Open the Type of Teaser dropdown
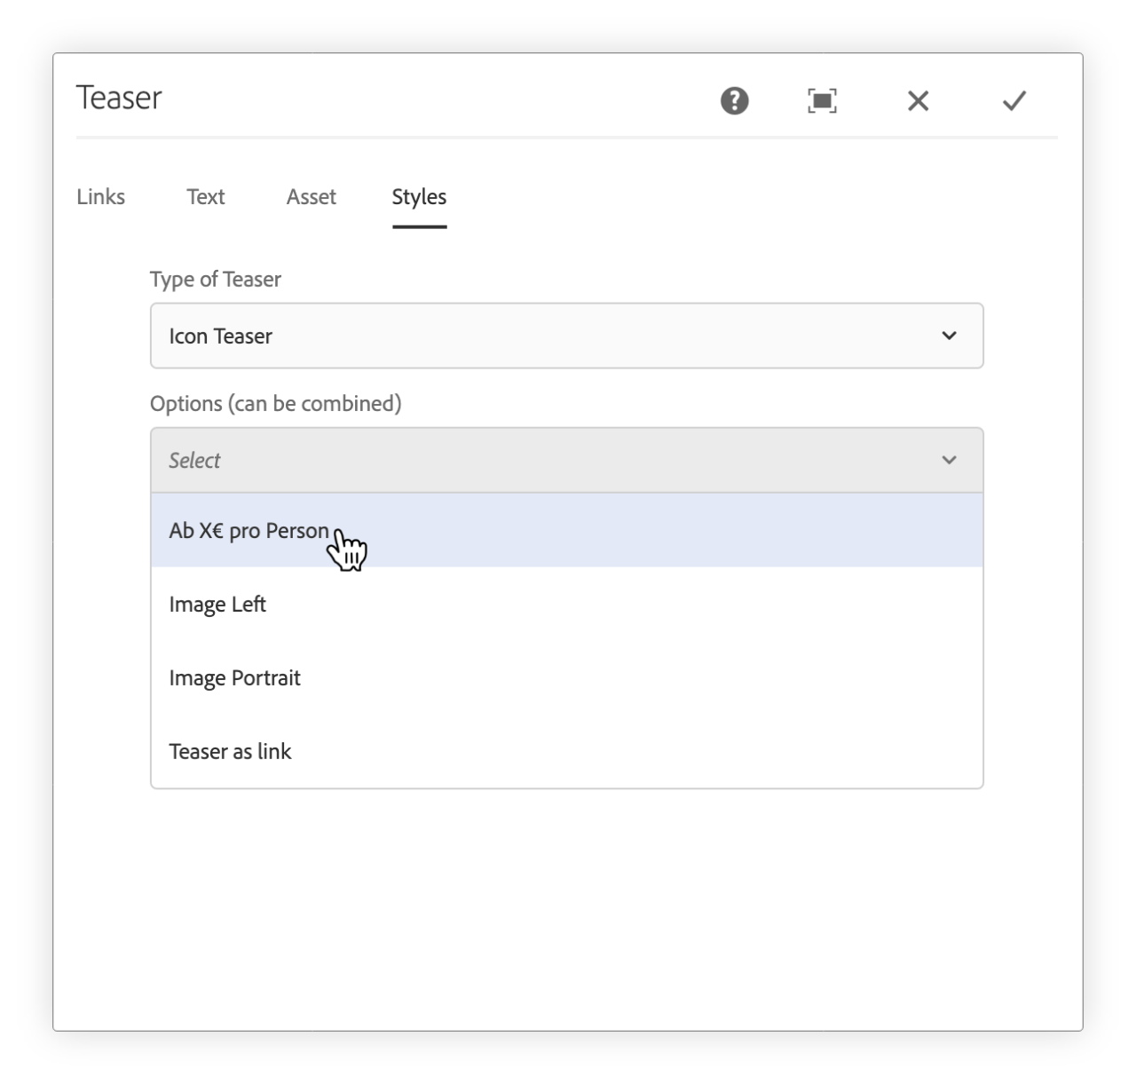The height and width of the screenshot is (1084, 1136). (568, 336)
